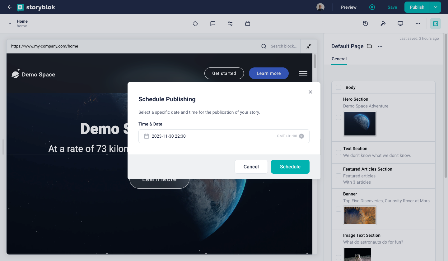The width and height of the screenshot is (448, 261).
Task: Select the Hero Section block title
Action: tap(356, 99)
